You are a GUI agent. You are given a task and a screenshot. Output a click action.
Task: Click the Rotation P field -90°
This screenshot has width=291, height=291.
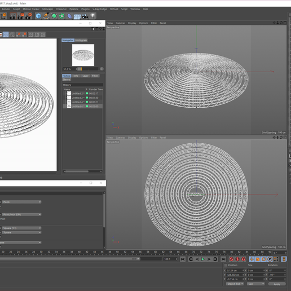point(277,275)
